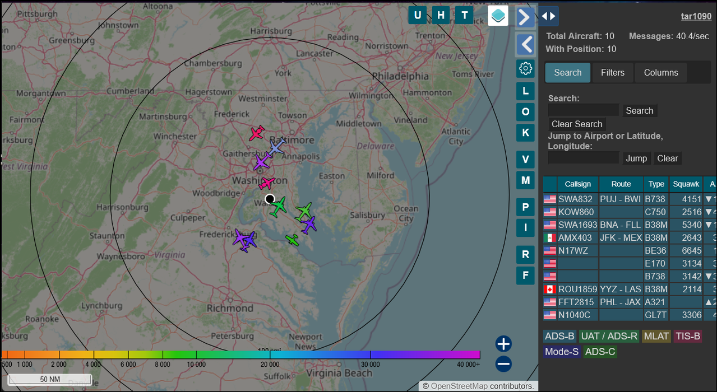Click the Mexico flag in AMX403 row

pos(550,237)
